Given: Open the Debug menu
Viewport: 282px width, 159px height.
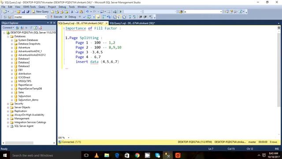Looking at the screenshot, I should [x=62, y=7].
